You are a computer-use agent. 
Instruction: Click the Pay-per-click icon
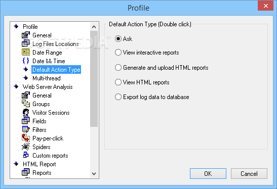[x=26, y=138]
